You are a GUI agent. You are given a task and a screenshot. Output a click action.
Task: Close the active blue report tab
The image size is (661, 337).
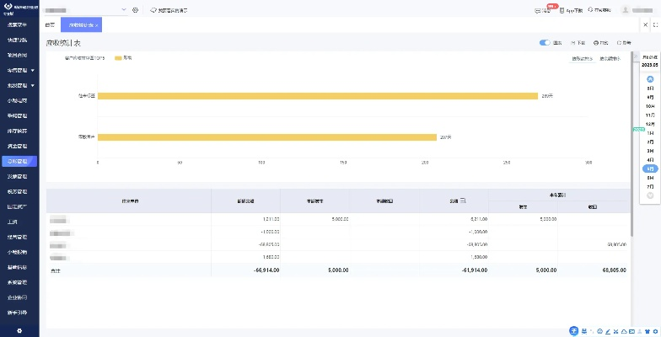(x=97, y=26)
